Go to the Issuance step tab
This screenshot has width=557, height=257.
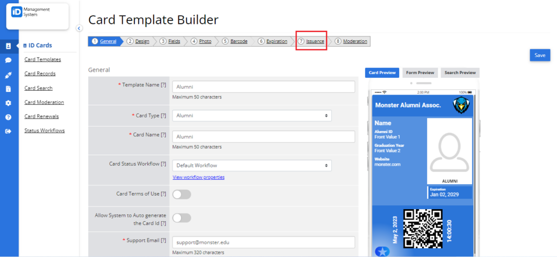[312, 41]
